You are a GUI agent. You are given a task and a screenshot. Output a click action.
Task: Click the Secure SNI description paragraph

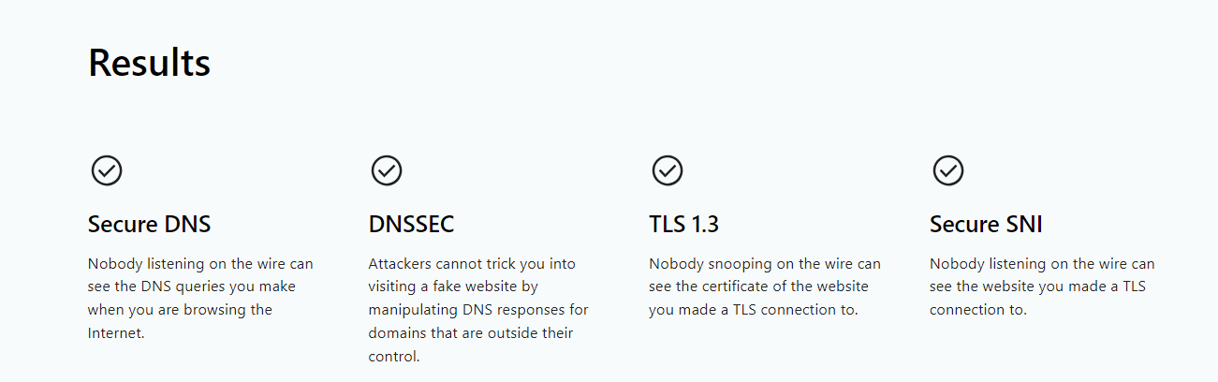tap(1042, 286)
